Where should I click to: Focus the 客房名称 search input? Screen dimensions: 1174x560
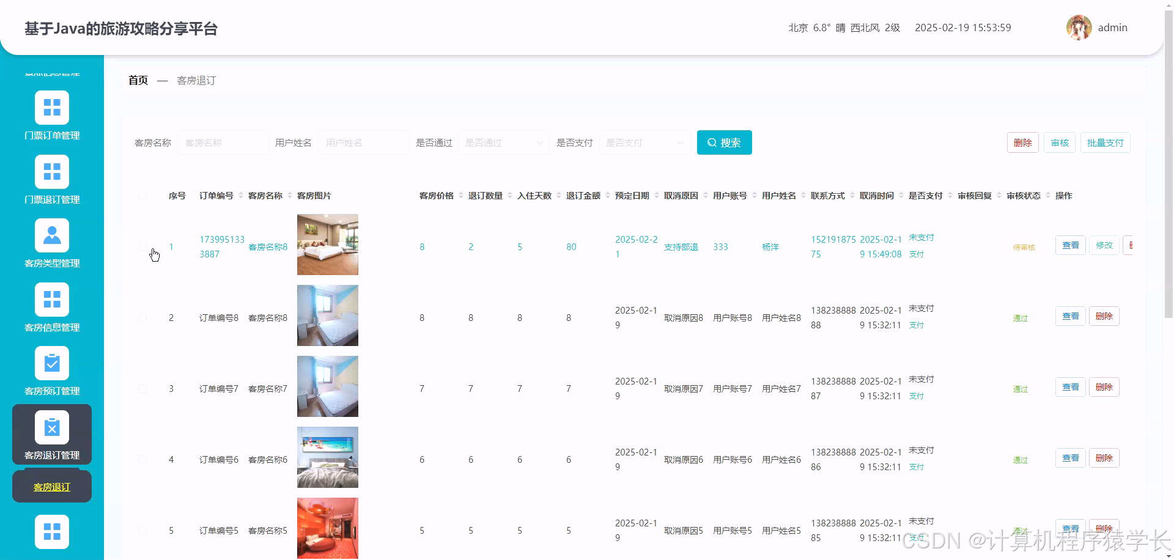point(223,142)
